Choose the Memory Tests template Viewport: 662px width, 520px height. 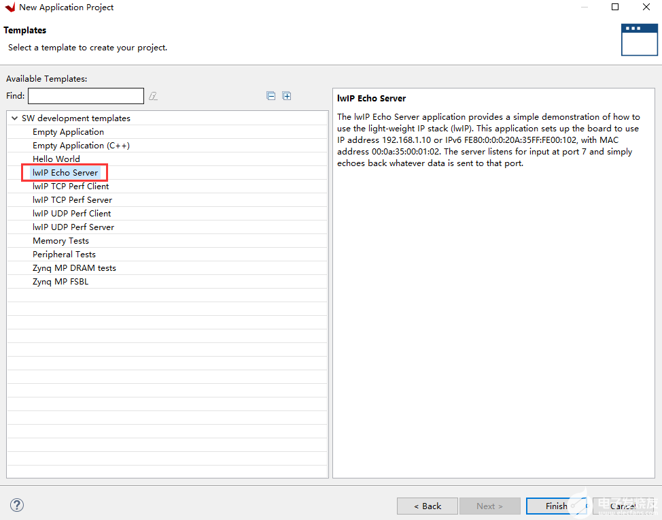[60, 241]
